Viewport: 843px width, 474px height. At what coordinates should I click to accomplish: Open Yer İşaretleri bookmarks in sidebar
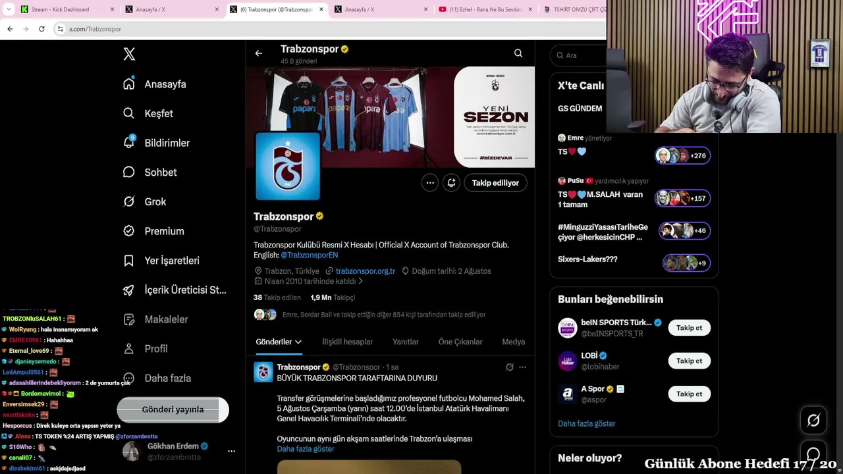[129, 261]
